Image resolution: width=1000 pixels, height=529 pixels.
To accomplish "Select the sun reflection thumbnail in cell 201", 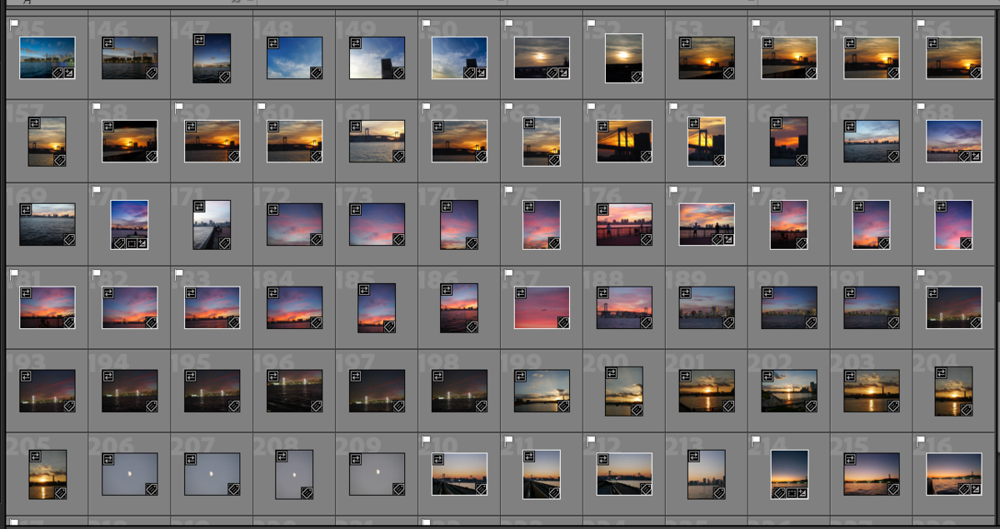I will tap(707, 391).
